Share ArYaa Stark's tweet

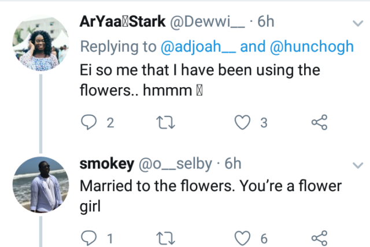pos(320,121)
